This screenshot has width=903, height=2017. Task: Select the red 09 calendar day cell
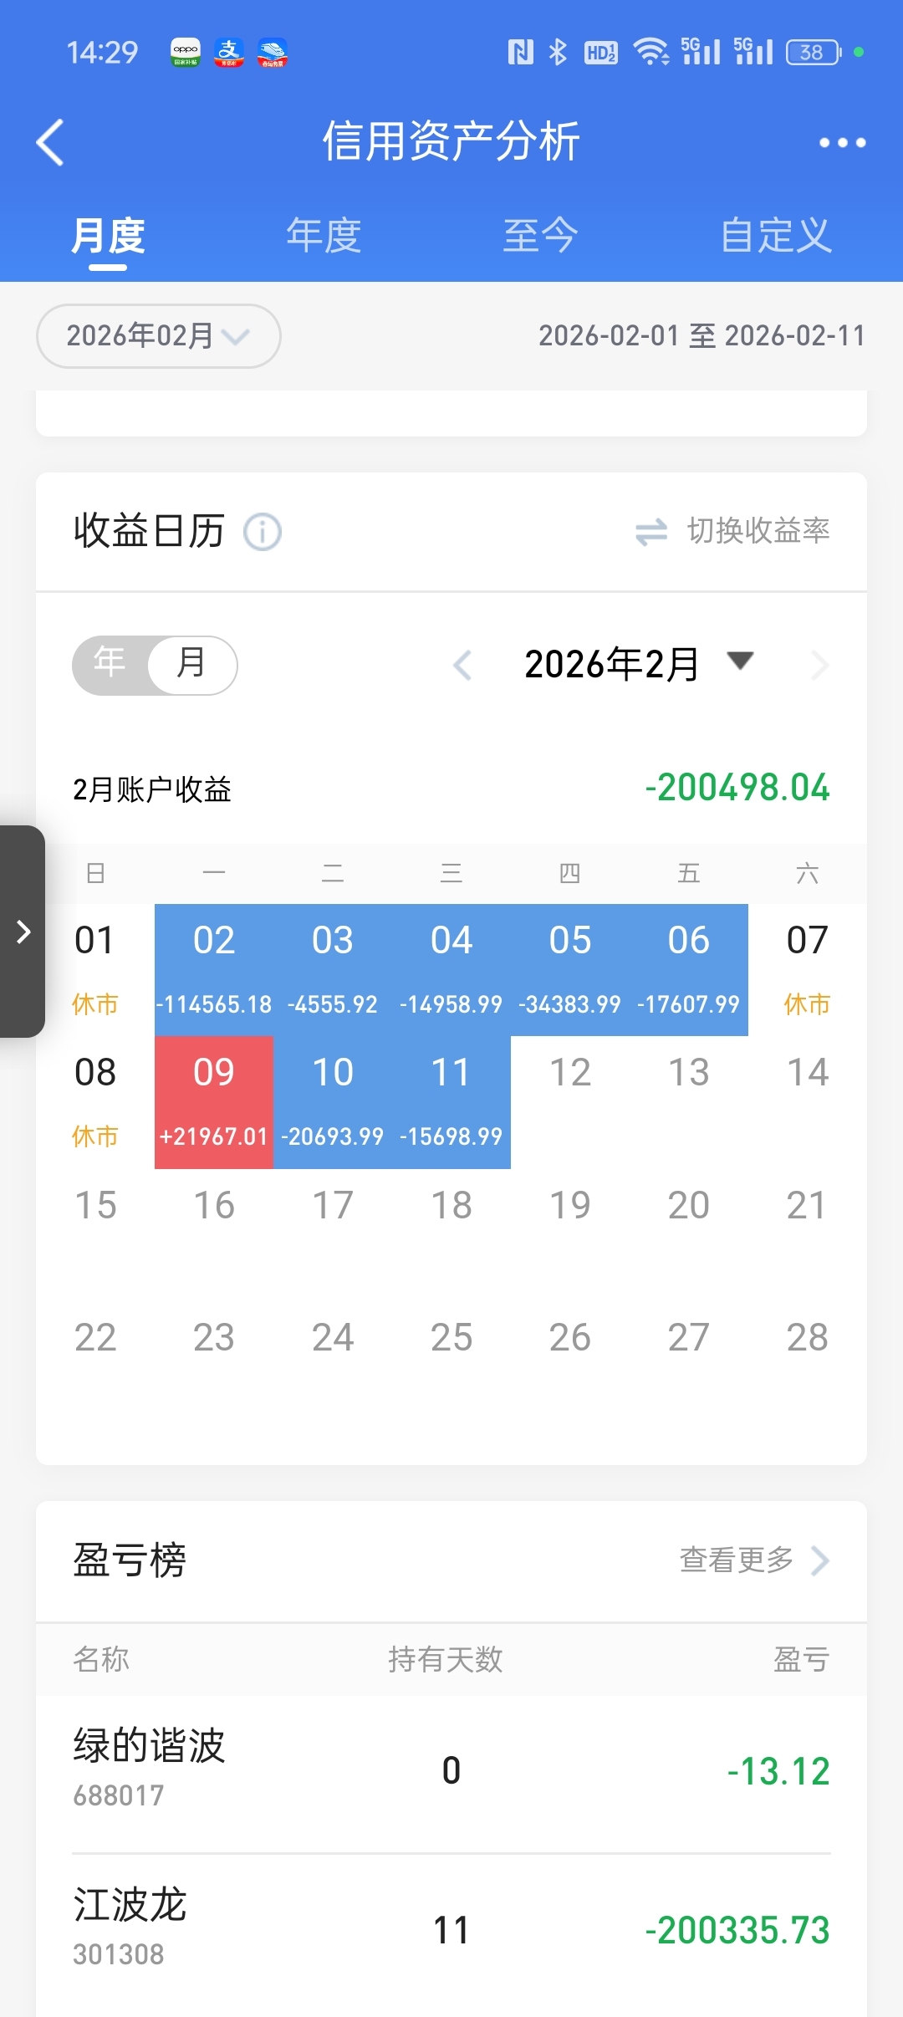(214, 1102)
